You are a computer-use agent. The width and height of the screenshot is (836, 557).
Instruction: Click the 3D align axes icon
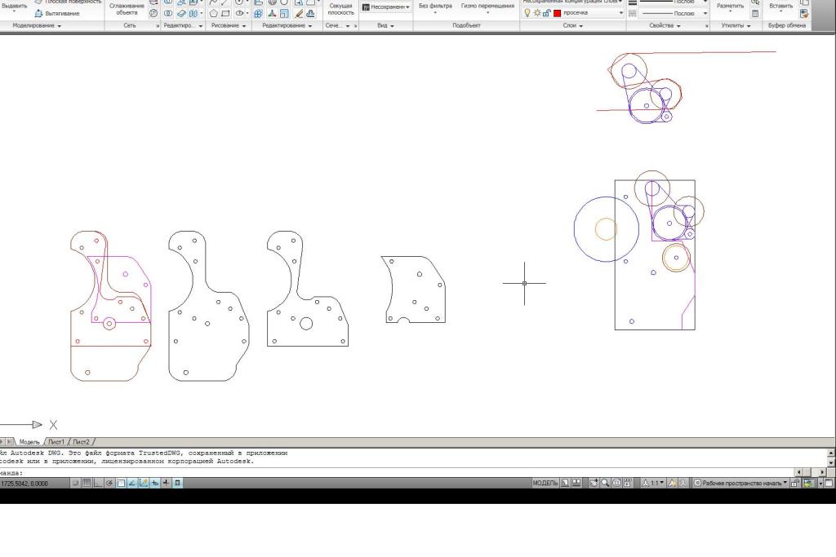click(272, 13)
